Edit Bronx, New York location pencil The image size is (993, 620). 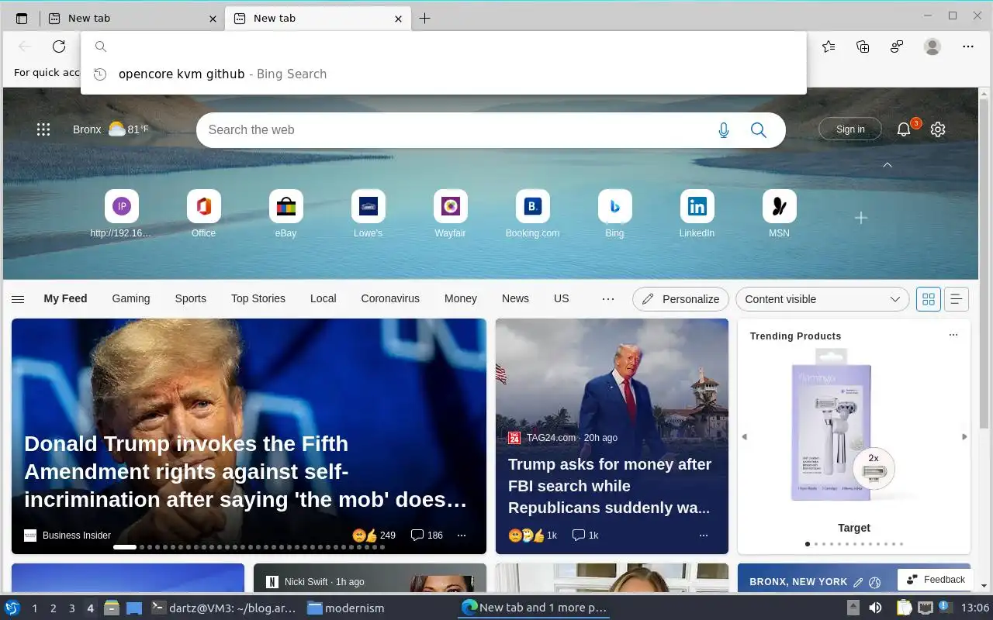coord(858,582)
